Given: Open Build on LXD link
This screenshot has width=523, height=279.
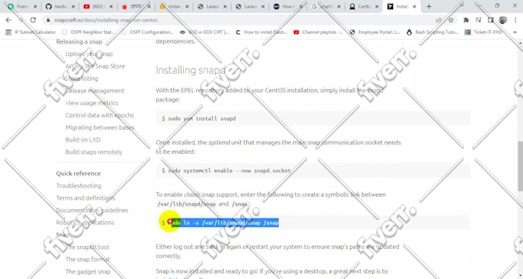Looking at the screenshot, I should click(x=83, y=140).
